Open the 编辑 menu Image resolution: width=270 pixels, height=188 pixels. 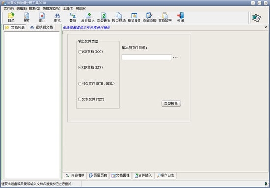pos(21,9)
